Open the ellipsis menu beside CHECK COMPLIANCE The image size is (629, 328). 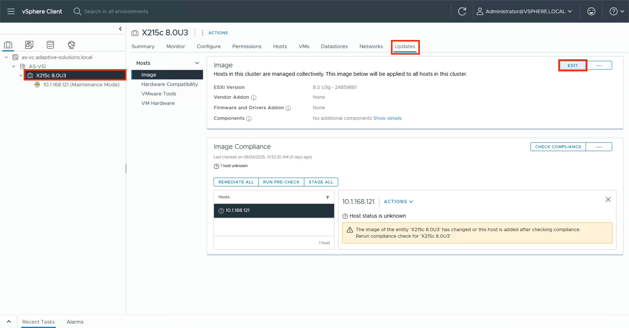[599, 147]
